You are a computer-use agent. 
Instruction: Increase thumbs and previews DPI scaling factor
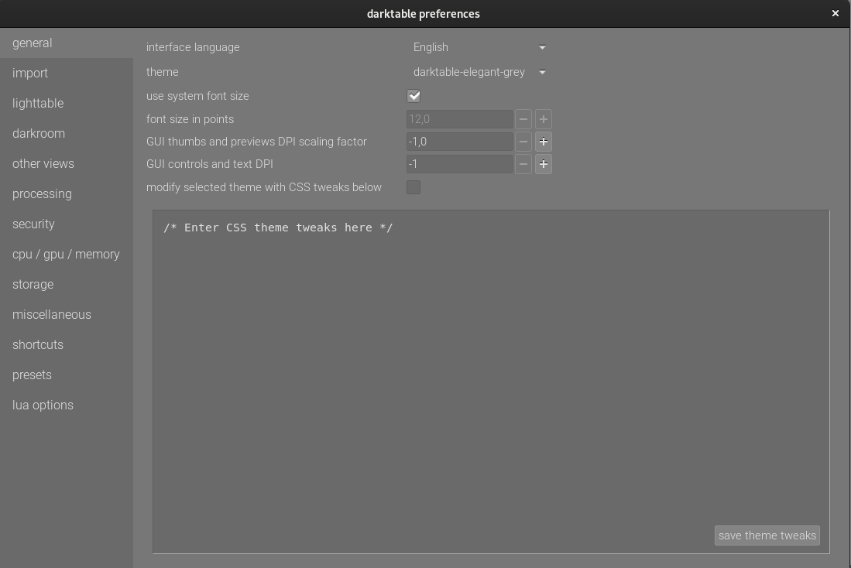tap(544, 142)
